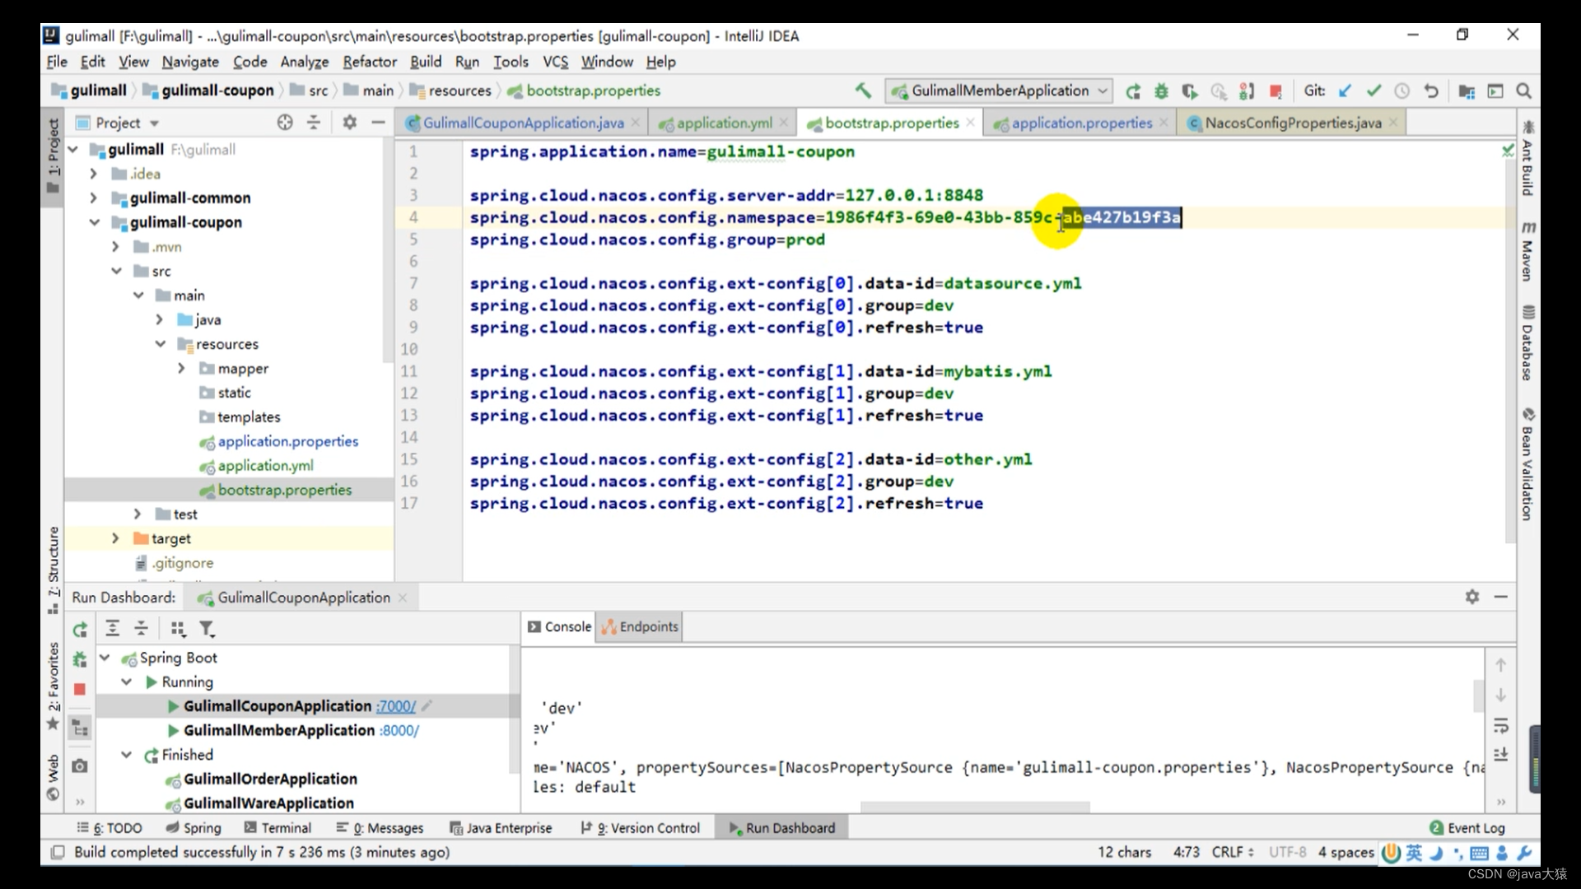
Task: Open the :8000/ link of GulimallMemberApplication
Action: 399,731
